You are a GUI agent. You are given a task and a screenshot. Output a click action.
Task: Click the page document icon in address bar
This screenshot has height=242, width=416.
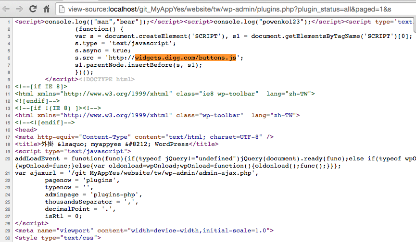point(62,9)
